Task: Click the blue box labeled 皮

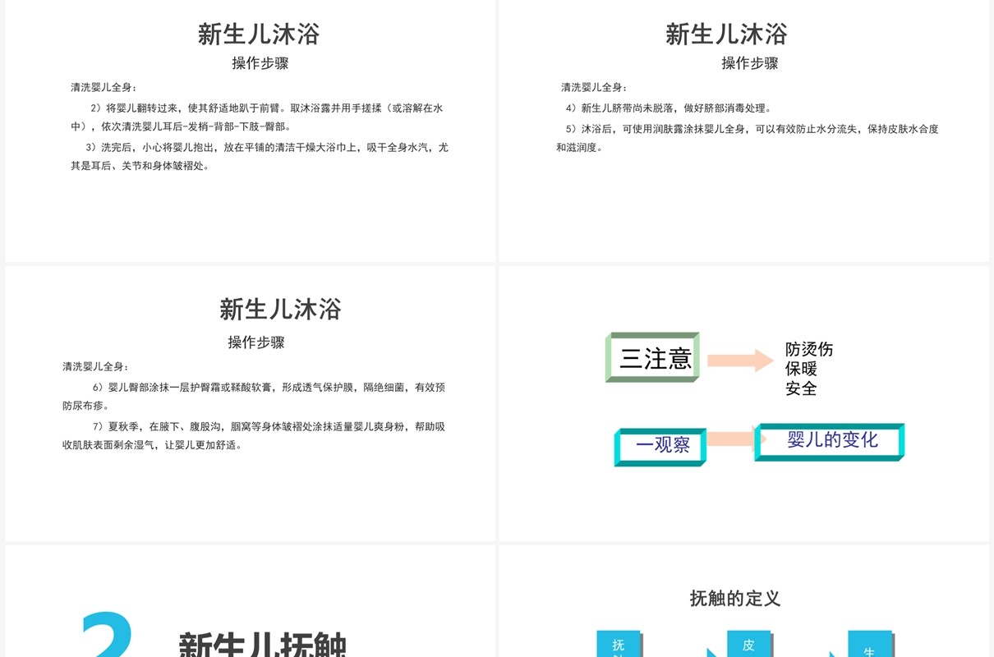Action: click(749, 645)
